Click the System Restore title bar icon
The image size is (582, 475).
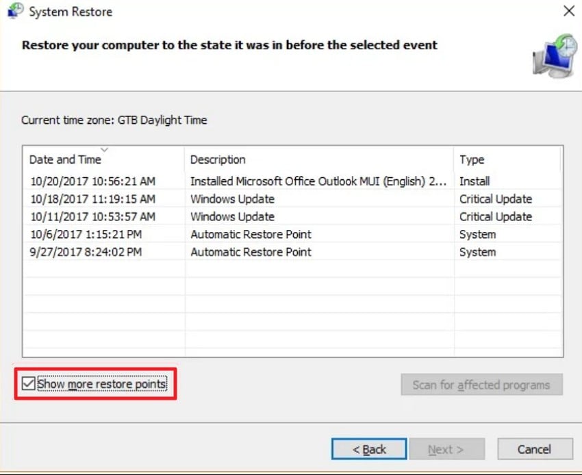tap(14, 12)
